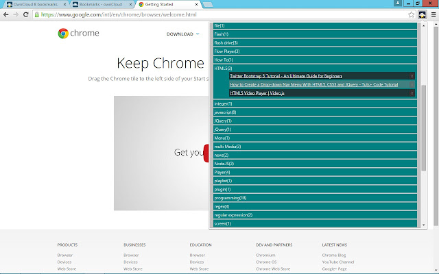Click the Chrome logo on the page
439x274 pixels.
pyautogui.click(x=78, y=34)
